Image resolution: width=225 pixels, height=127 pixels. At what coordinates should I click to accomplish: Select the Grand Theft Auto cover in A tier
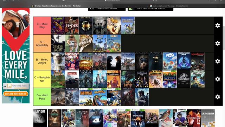point(72,43)
